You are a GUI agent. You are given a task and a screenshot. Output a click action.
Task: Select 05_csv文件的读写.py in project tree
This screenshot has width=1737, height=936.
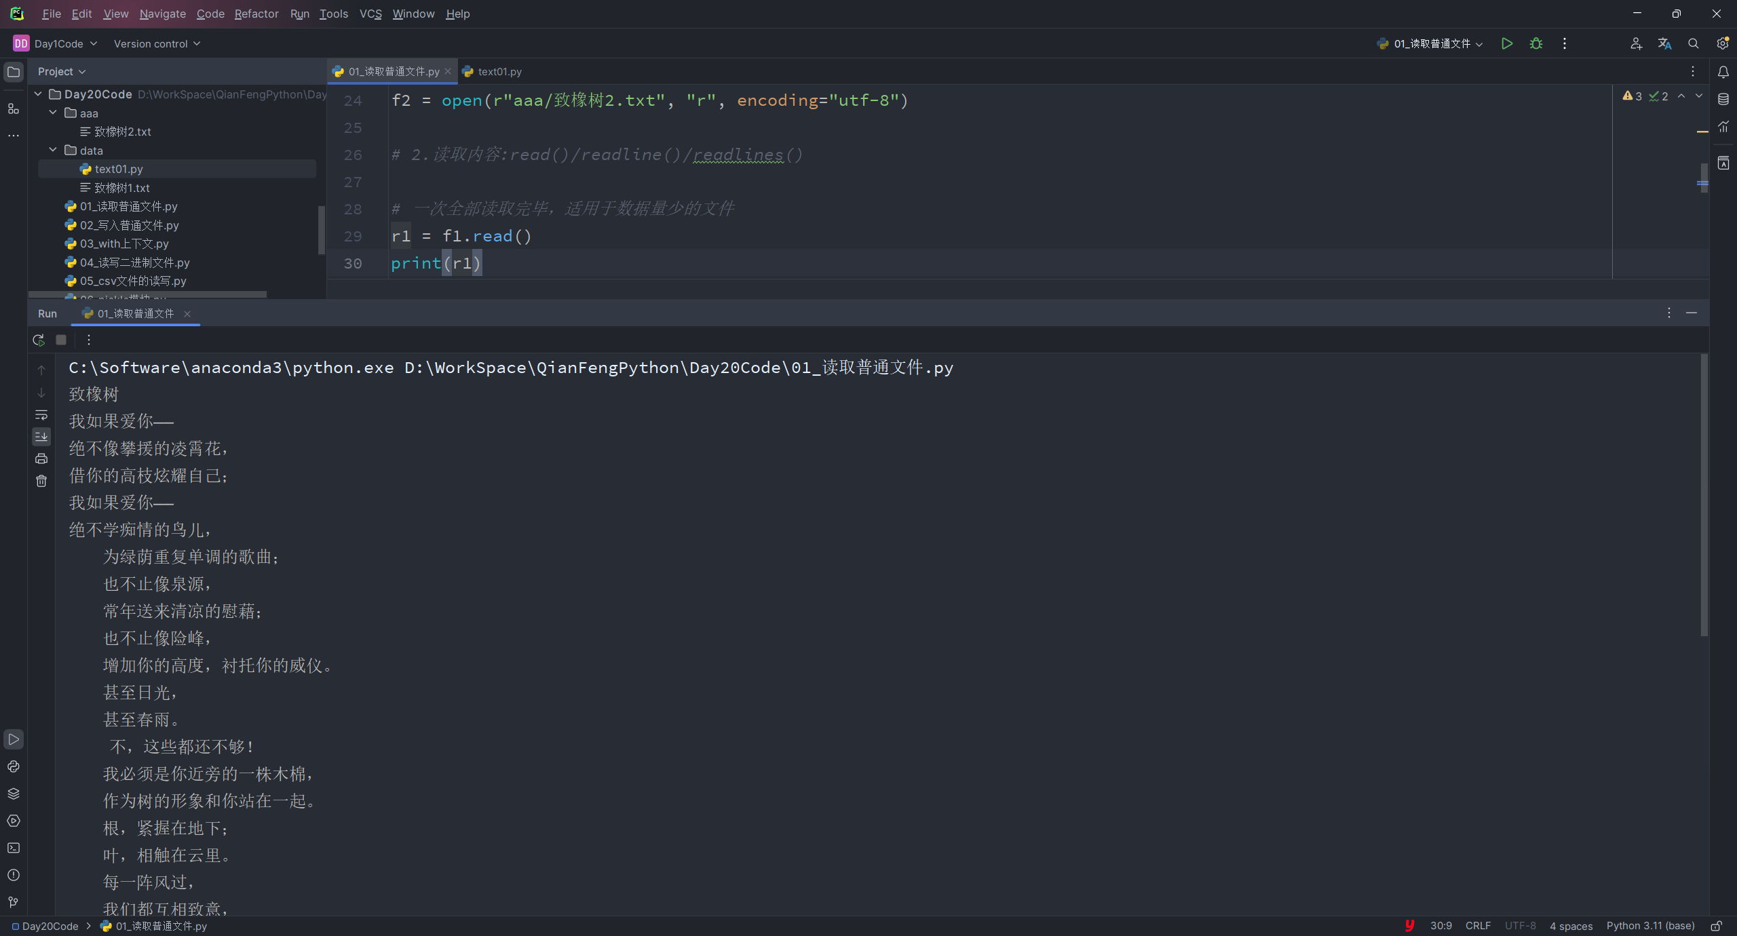133,281
